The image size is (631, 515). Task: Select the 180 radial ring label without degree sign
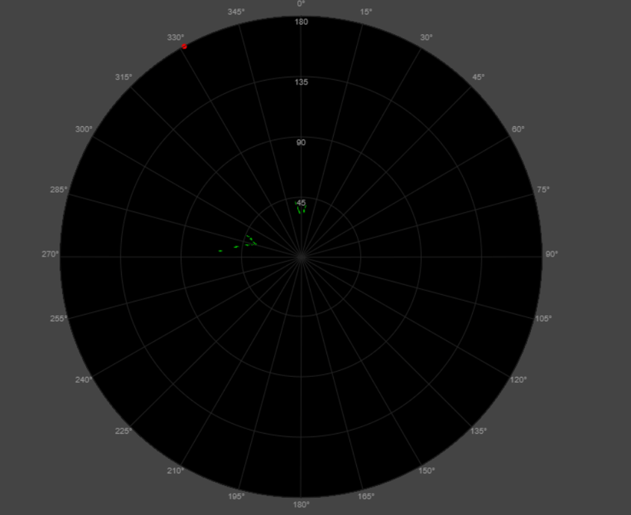click(302, 22)
